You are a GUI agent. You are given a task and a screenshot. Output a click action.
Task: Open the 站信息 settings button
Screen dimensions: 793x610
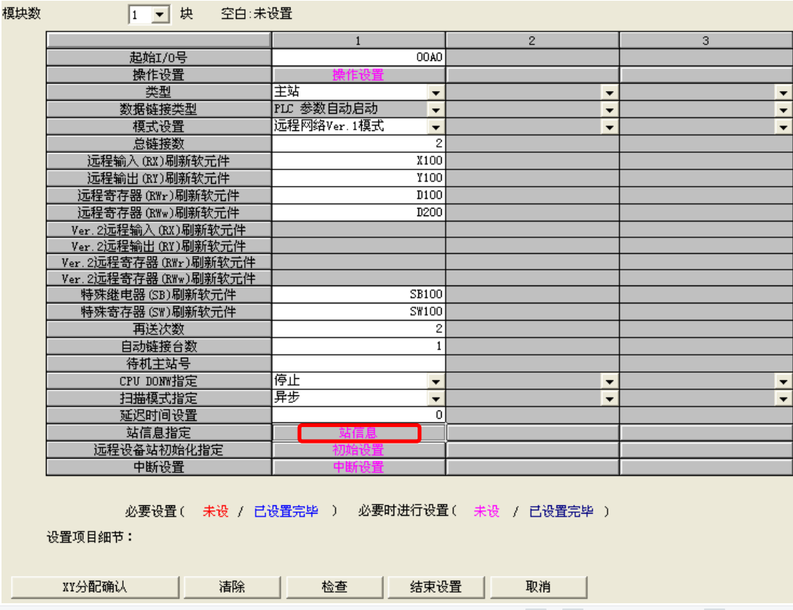click(x=358, y=433)
